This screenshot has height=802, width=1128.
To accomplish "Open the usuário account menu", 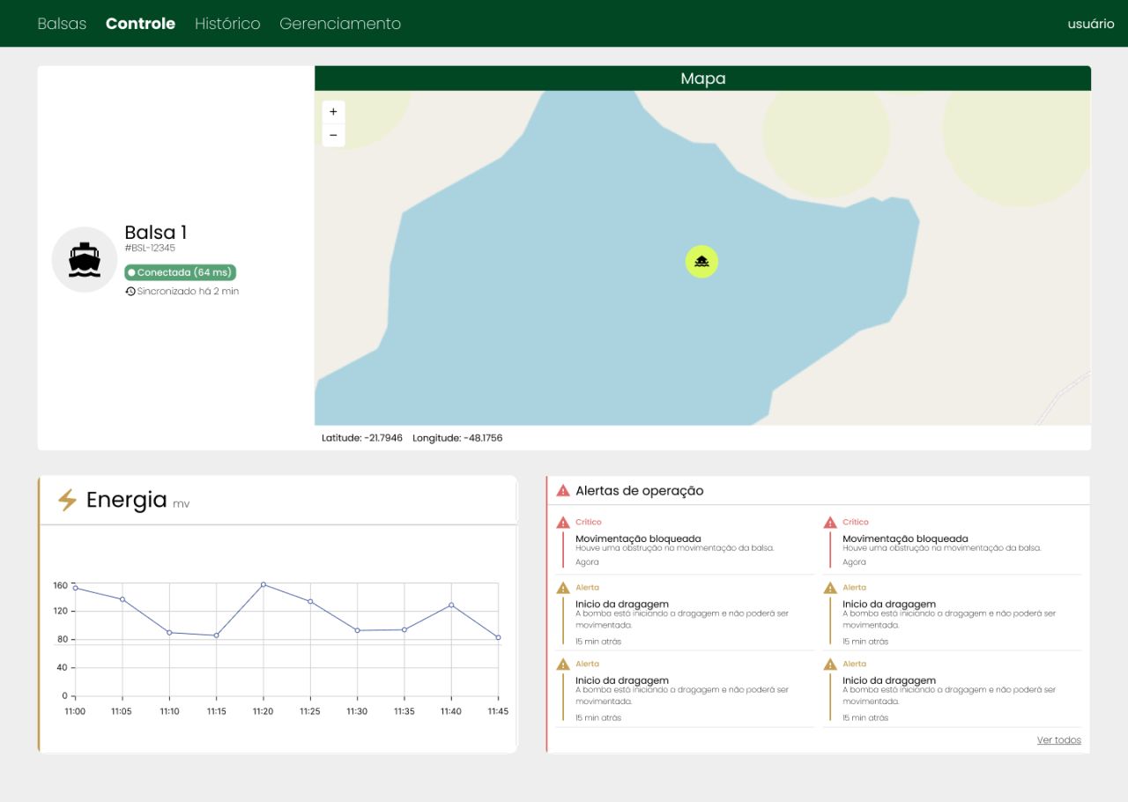I will [1091, 24].
